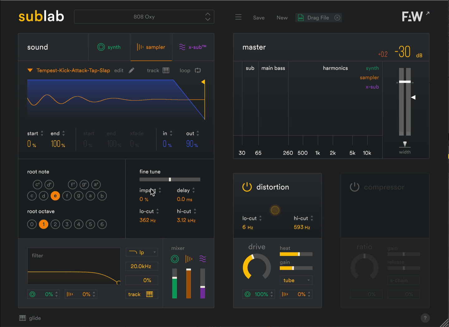The height and width of the screenshot is (327, 449).
Task: Switch to the sampler tab
Action: click(x=151, y=47)
